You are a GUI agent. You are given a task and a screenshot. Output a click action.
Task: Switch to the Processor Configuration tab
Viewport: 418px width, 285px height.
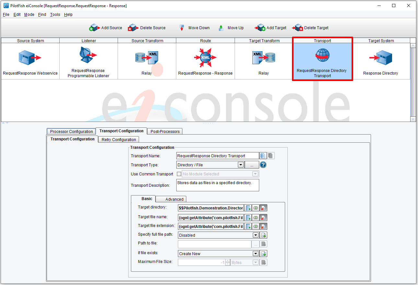pos(71,131)
